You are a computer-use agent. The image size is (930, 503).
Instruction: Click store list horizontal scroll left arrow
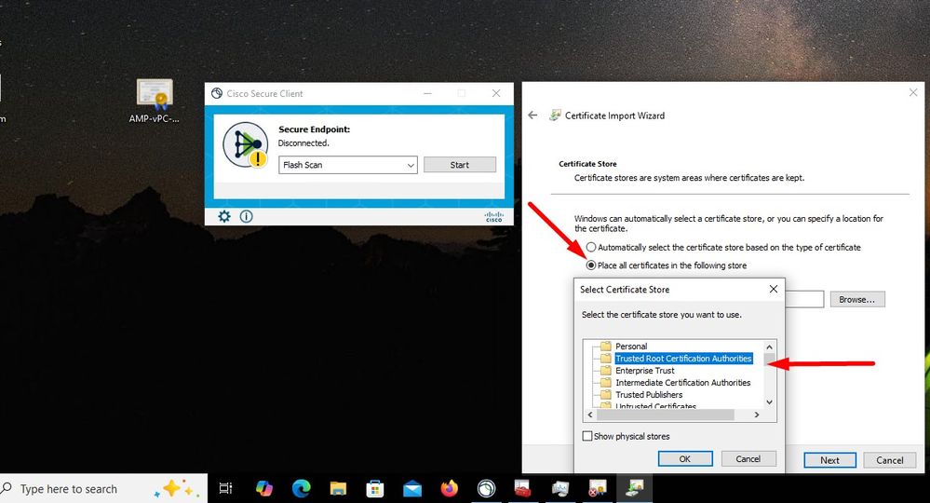pyautogui.click(x=589, y=415)
